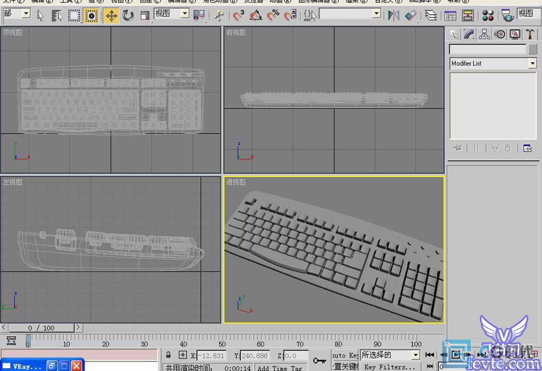Image resolution: width=542 pixels, height=371 pixels.
Task: Switch to the Modify command panel tab
Action: tap(470, 34)
